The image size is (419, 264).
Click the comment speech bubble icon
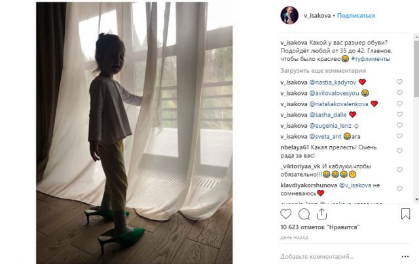click(304, 214)
